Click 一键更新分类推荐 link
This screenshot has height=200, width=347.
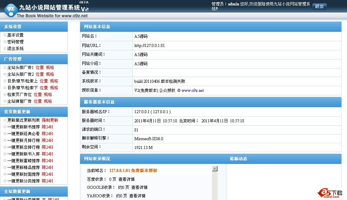(23, 181)
